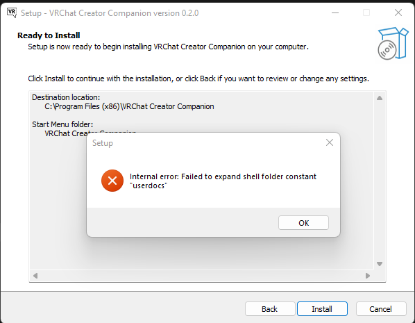Click the Destination location path text
Viewport: 415px width, 323px height.
pos(129,106)
